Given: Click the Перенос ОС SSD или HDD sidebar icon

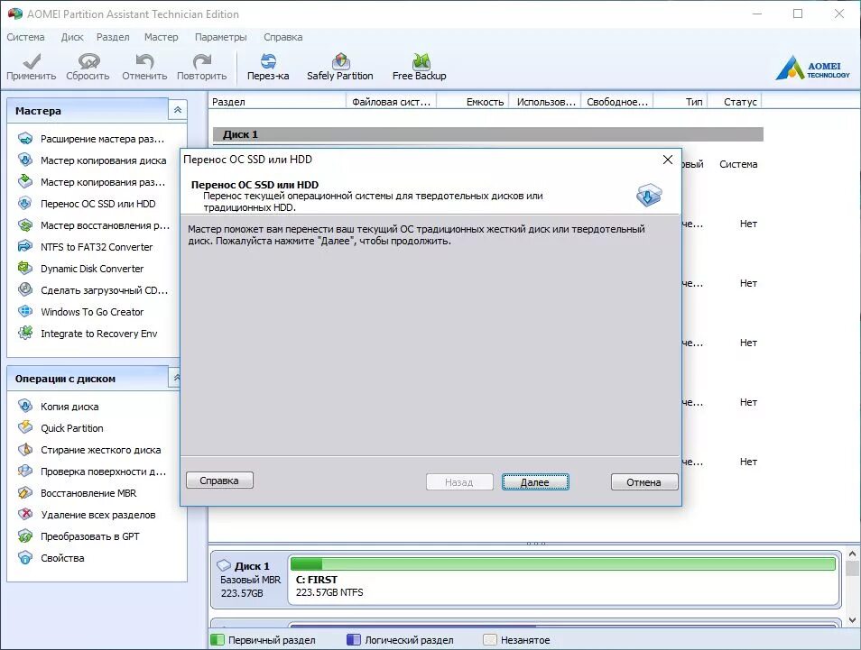Looking at the screenshot, I should (x=25, y=204).
